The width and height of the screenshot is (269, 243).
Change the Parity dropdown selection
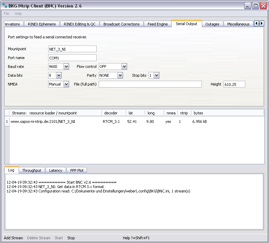(120, 75)
